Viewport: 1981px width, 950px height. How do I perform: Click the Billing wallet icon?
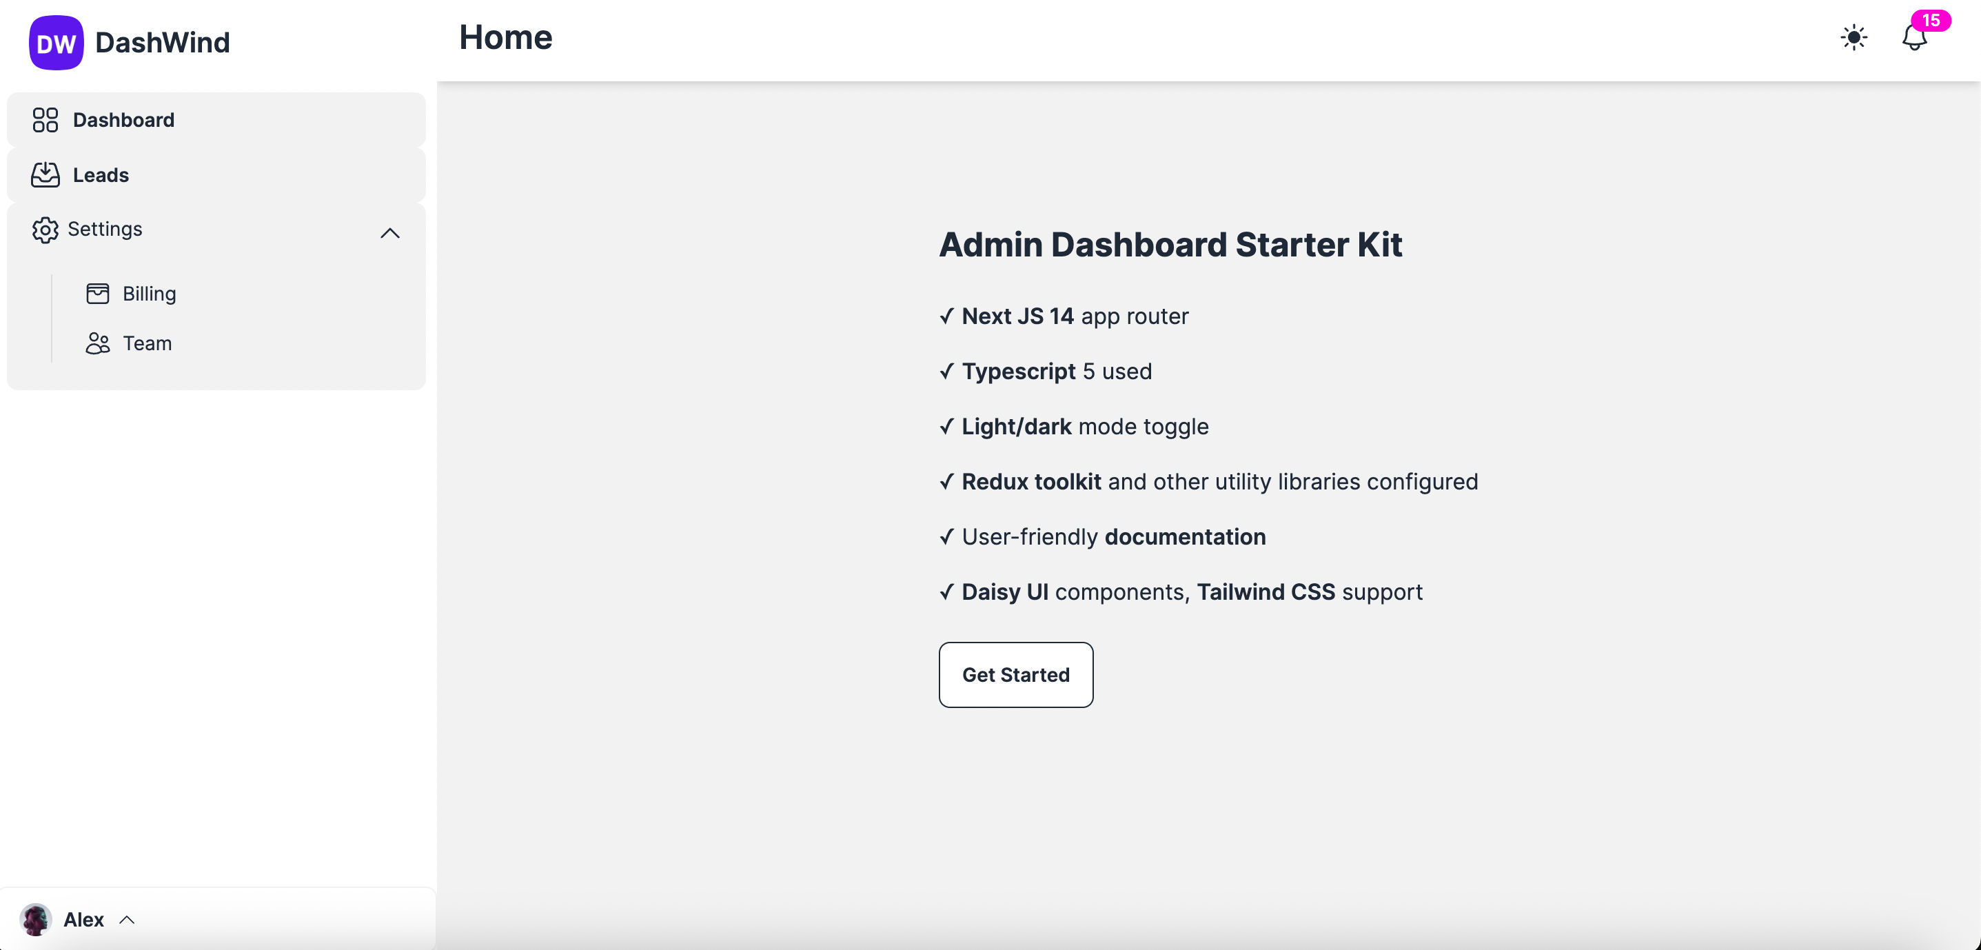pyautogui.click(x=97, y=293)
